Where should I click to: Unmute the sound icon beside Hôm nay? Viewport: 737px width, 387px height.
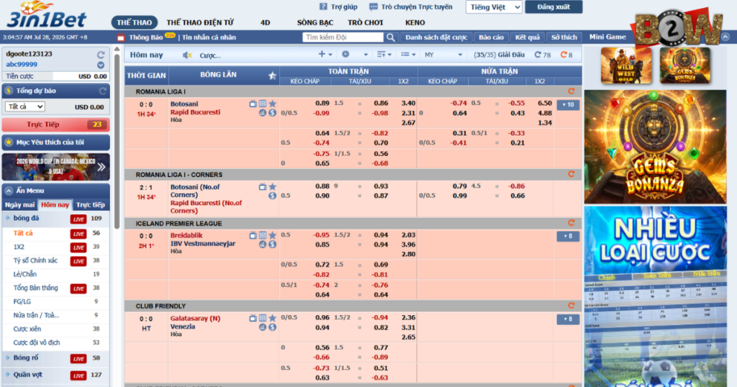click(186, 55)
